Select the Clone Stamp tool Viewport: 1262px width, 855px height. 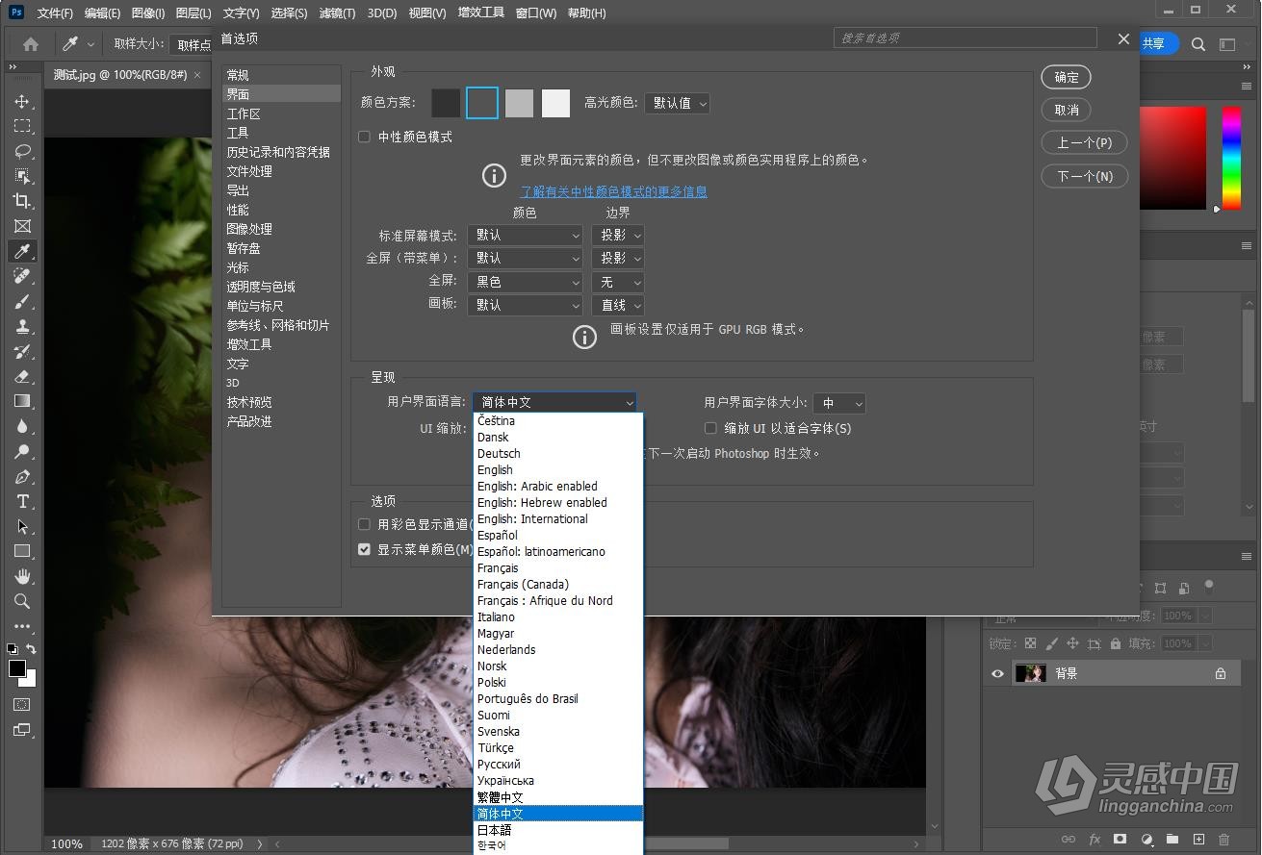(x=22, y=326)
